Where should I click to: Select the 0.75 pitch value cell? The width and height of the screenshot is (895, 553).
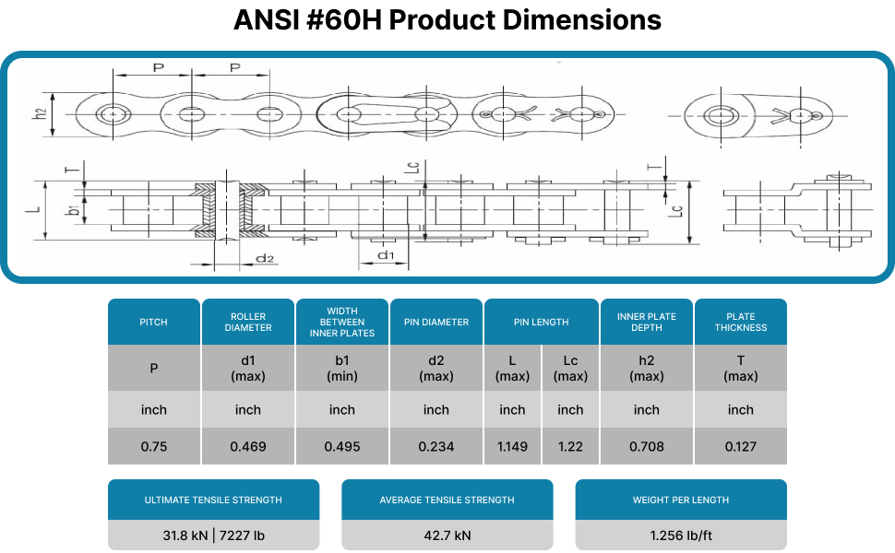point(153,446)
